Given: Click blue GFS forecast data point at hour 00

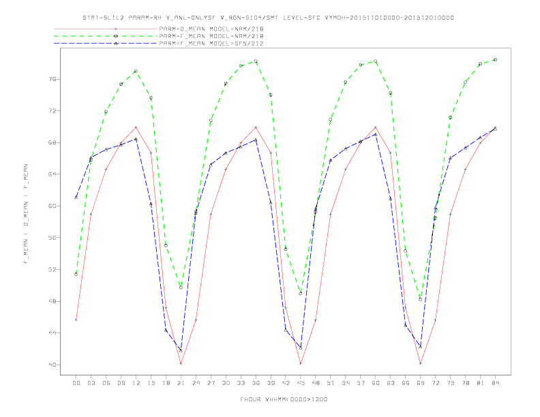Looking at the screenshot, I should point(76,198).
